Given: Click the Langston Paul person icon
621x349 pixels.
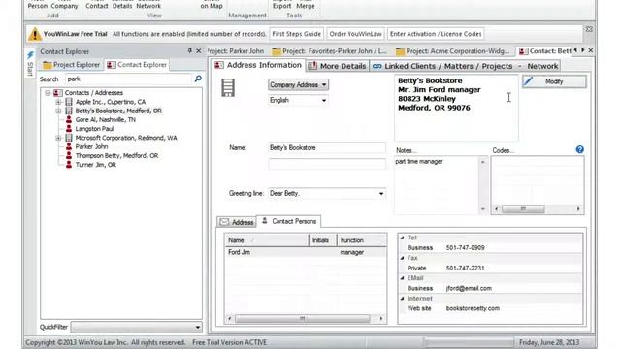Looking at the screenshot, I should [69, 129].
